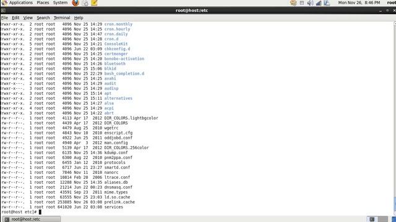The image size is (396, 222).
Task: Open the terminal Help menu
Action: click(79, 18)
